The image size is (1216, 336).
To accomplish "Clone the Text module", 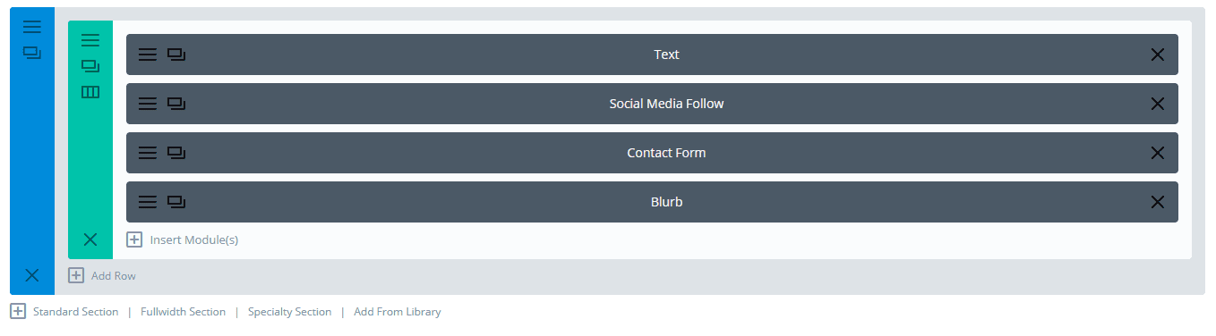I will click(176, 55).
